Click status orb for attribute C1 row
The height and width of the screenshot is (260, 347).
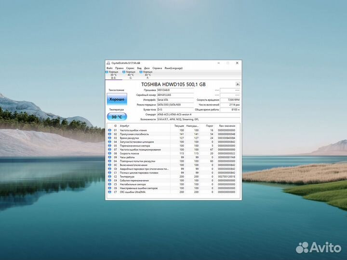pos(109,173)
